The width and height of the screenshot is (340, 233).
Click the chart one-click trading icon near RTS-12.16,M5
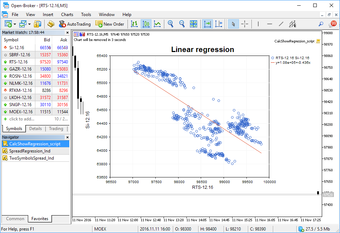82,34
